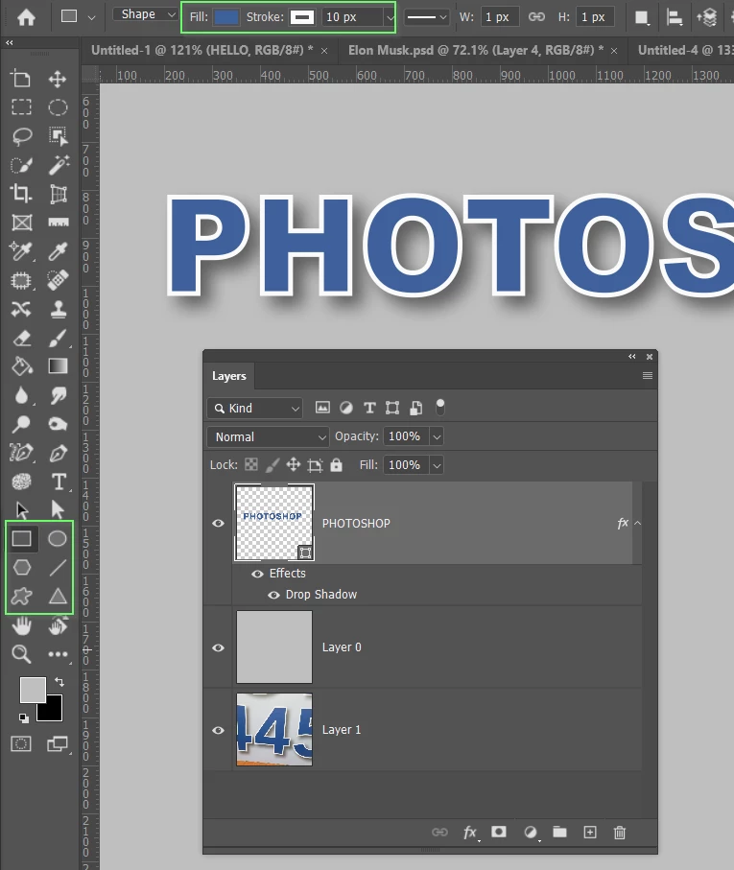Toggle visibility of layer Effects
Screen dimensions: 734x870
click(257, 574)
